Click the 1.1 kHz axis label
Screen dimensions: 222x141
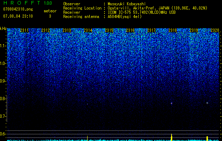3,46
